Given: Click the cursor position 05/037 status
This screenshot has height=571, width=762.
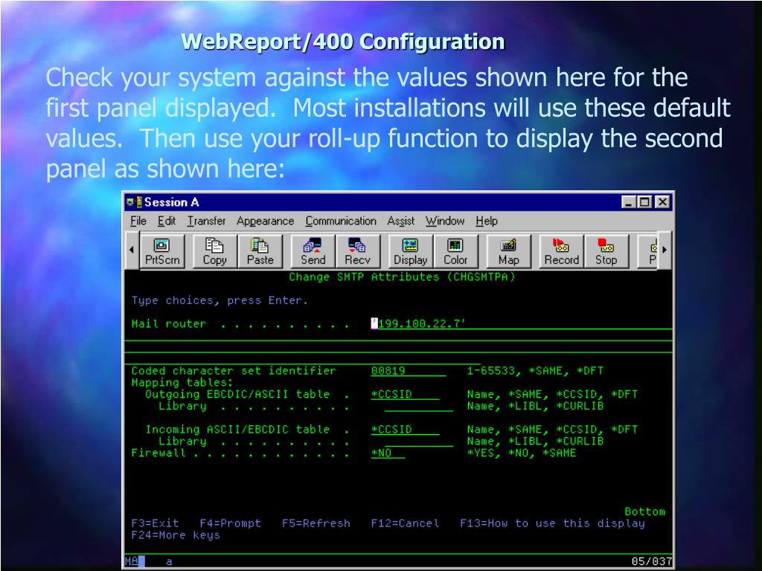Looking at the screenshot, I should 652,561.
